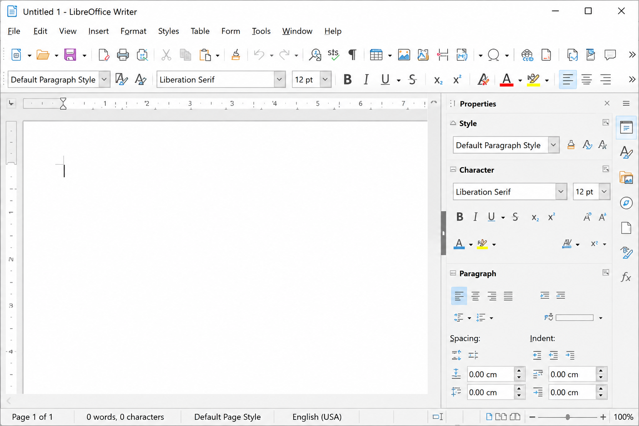Open Find and Replace icon

click(315, 55)
